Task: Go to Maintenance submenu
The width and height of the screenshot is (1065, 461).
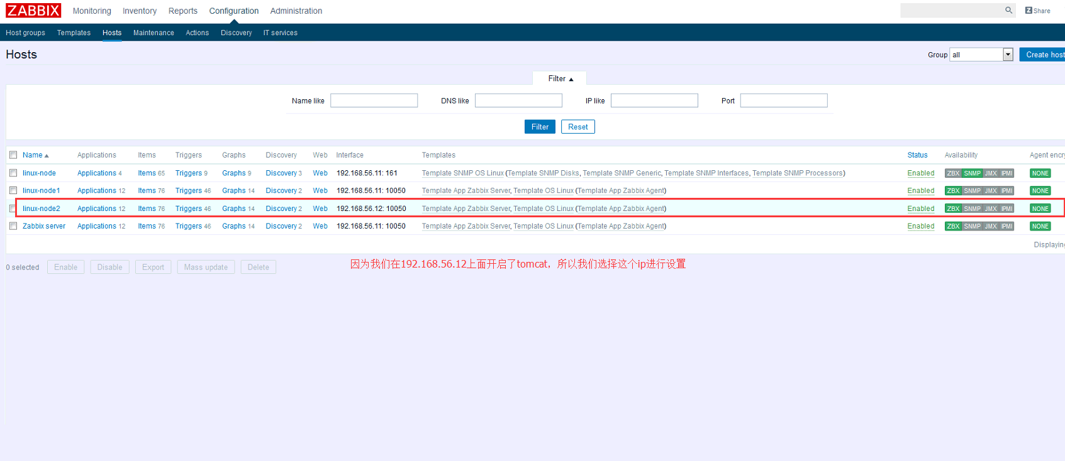Action: [153, 33]
